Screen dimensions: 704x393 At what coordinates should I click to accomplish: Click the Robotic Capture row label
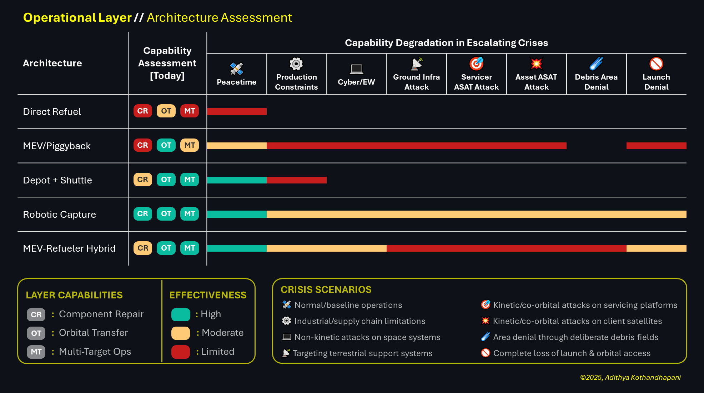point(59,215)
